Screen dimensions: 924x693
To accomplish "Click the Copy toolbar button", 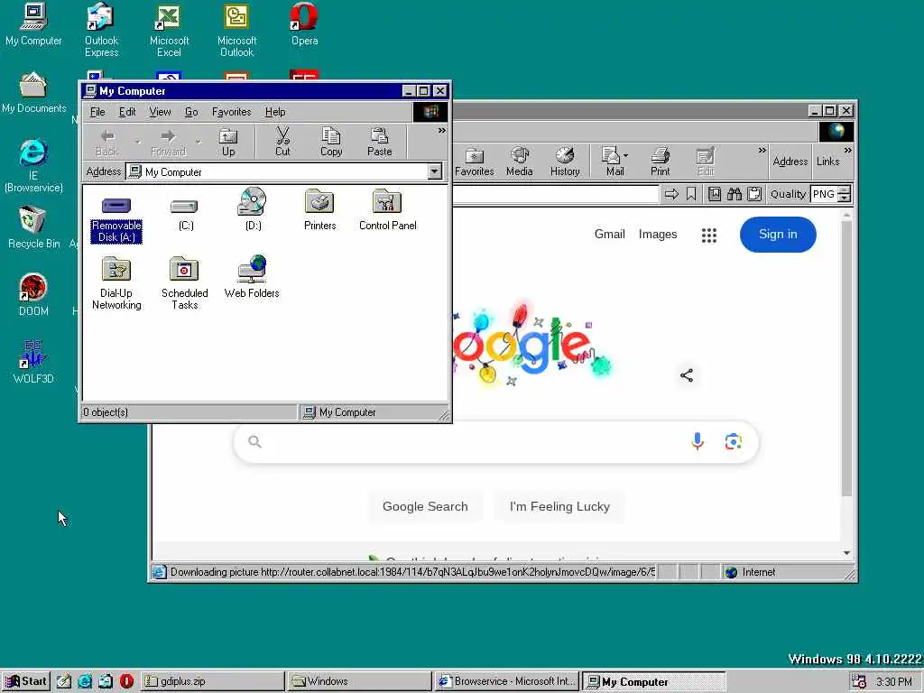I will (x=331, y=143).
